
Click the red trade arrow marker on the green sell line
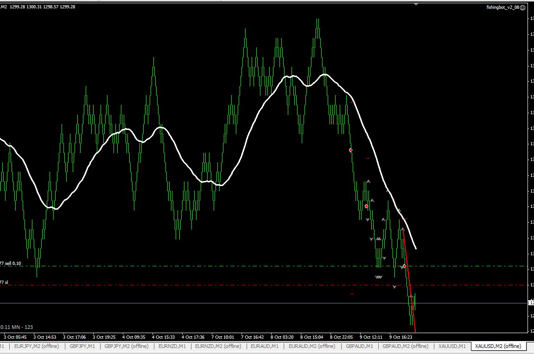tap(405, 266)
